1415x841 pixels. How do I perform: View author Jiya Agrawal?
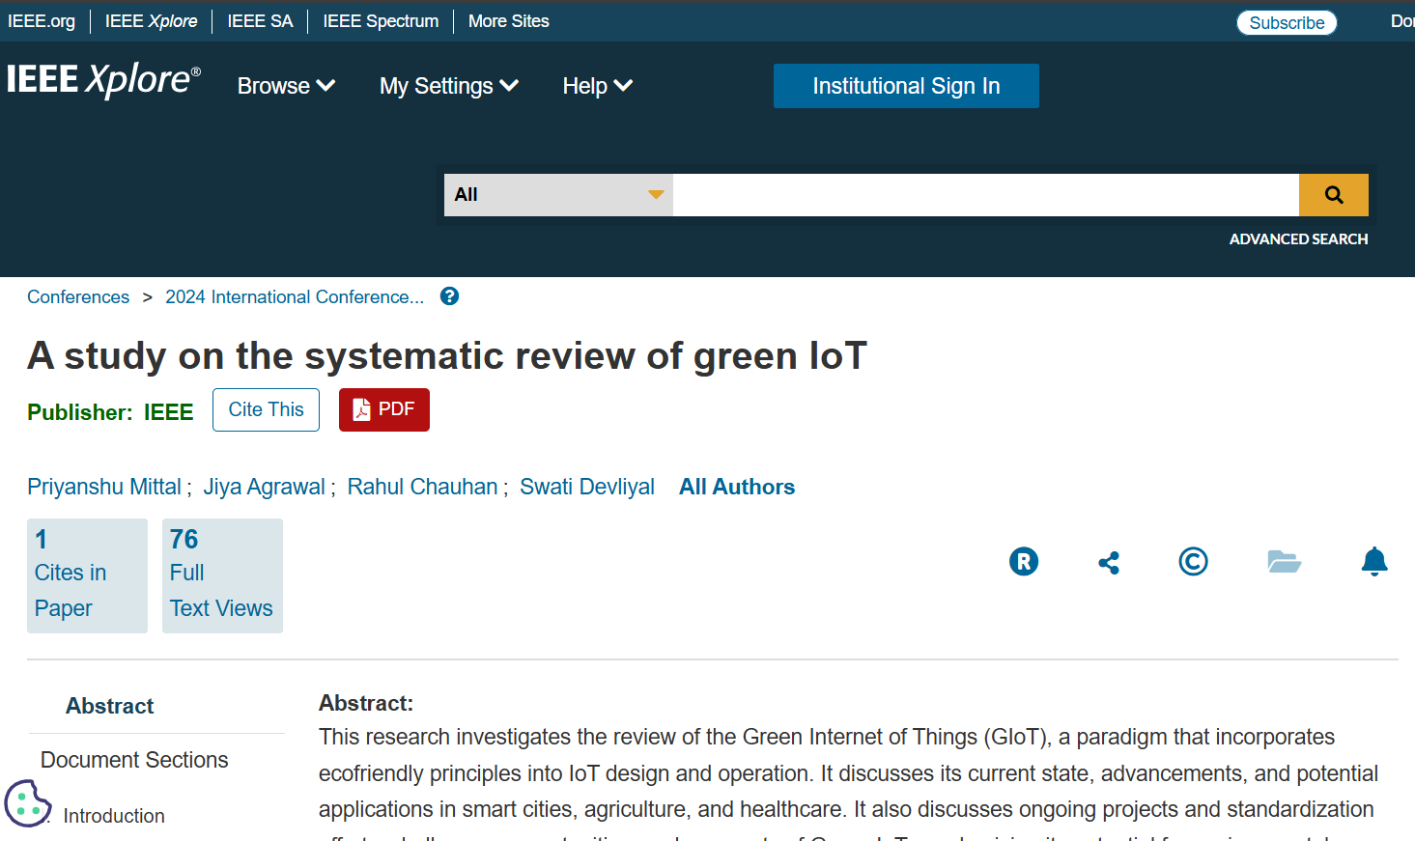264,487
